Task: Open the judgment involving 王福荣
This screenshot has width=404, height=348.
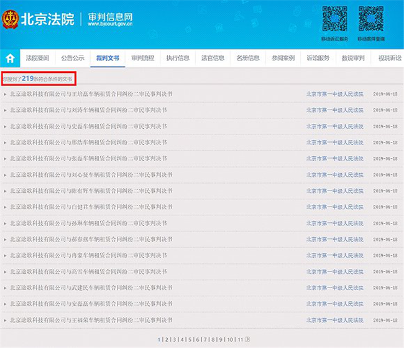Action: [x=91, y=320]
